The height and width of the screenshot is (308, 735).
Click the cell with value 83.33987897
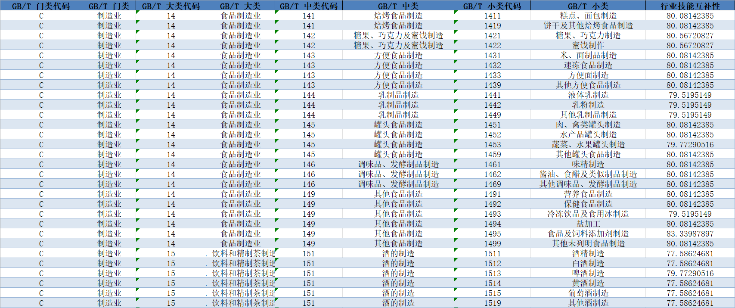tap(690, 234)
